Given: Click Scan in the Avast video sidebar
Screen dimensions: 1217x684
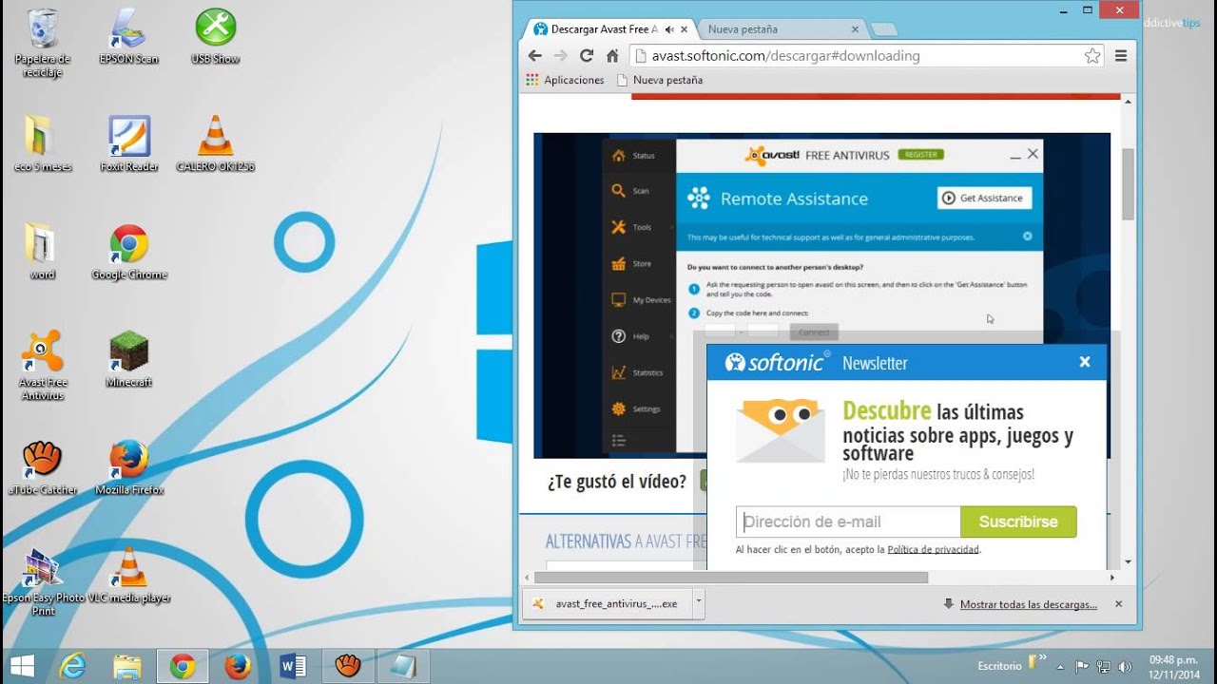Looking at the screenshot, I should 631,191.
